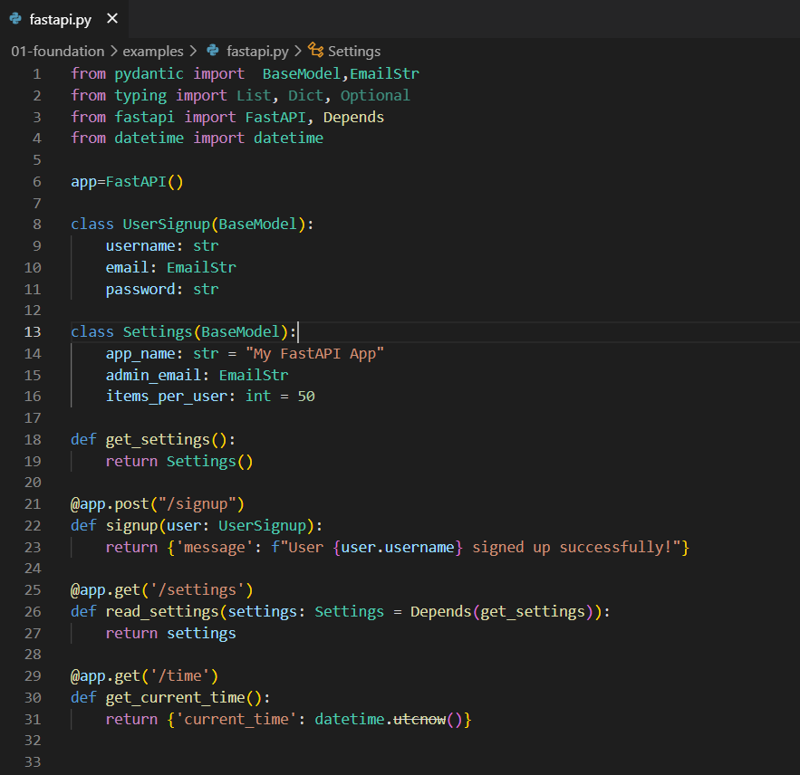The width and height of the screenshot is (800, 775).
Task: Click the class symbol icon beside Settings
Action: pos(316,51)
